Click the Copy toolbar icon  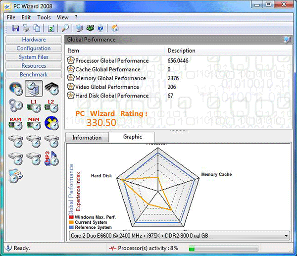(37, 28)
